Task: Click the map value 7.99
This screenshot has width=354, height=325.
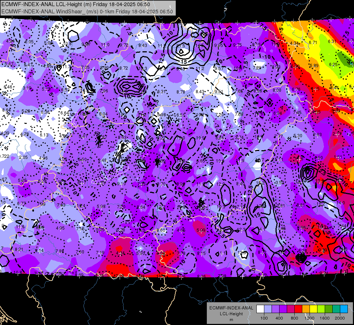Action: click(41, 204)
